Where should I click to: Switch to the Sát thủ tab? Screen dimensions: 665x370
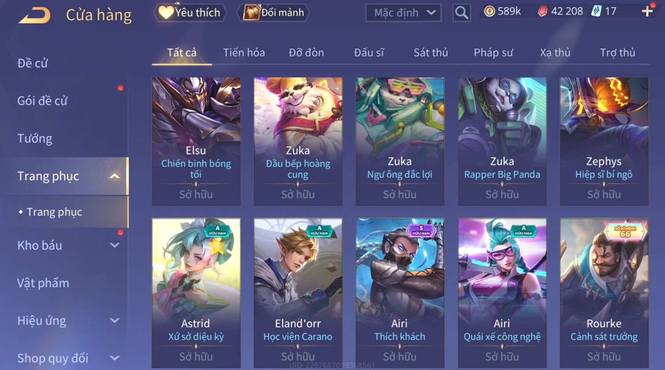430,53
